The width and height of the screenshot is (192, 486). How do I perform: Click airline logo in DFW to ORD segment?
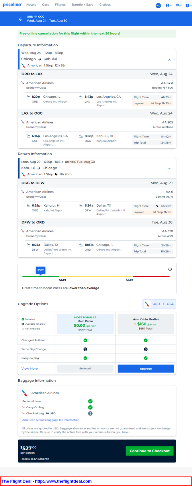click(23, 231)
